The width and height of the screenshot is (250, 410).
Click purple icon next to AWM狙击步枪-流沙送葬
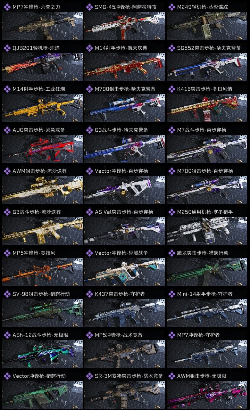(x=7, y=171)
